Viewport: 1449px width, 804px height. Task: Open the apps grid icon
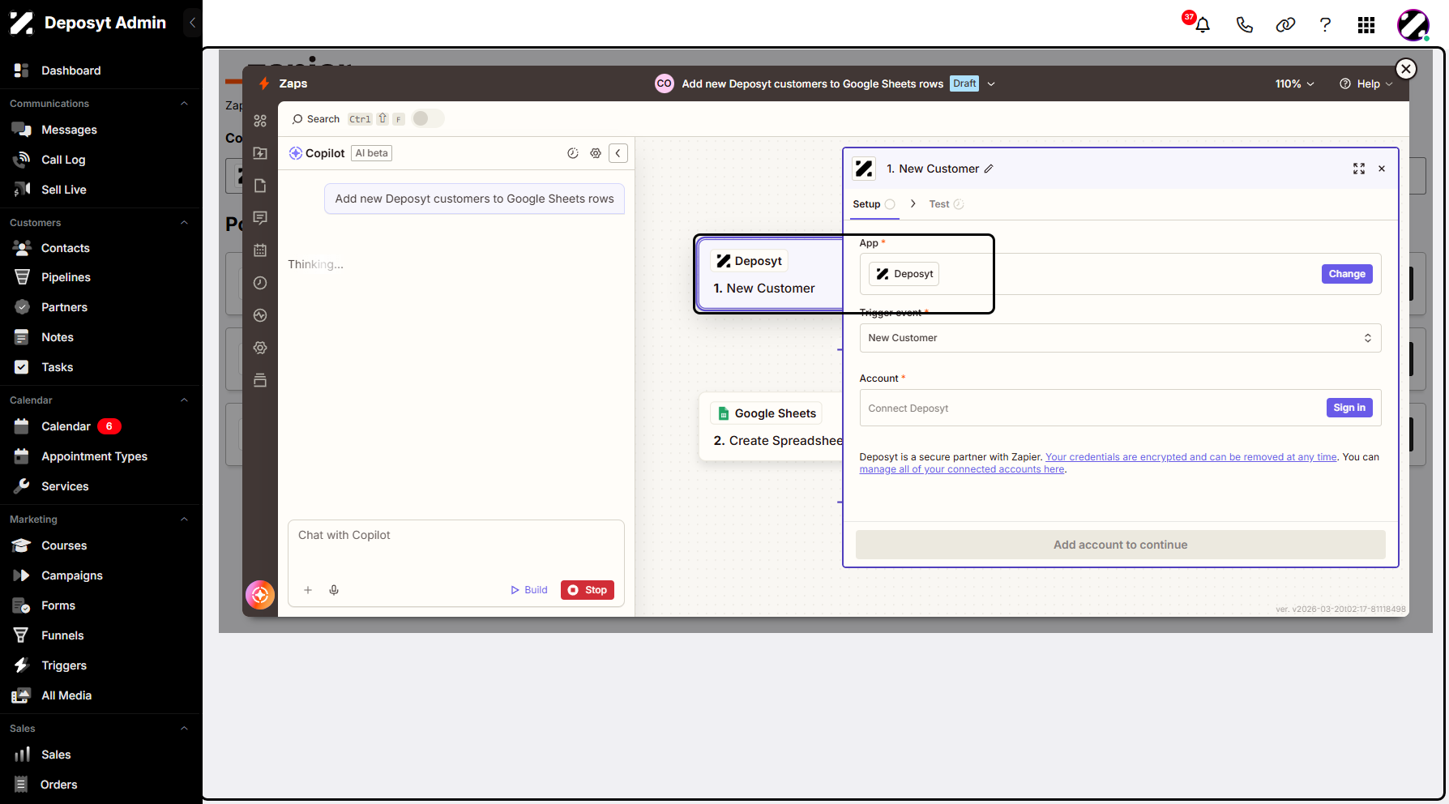click(x=1366, y=25)
